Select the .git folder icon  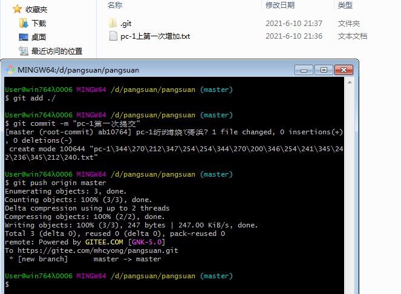point(113,24)
